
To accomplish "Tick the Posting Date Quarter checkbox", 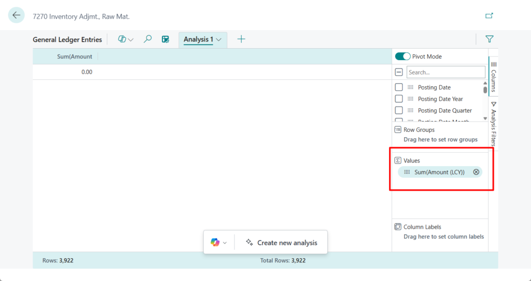I will click(x=399, y=110).
